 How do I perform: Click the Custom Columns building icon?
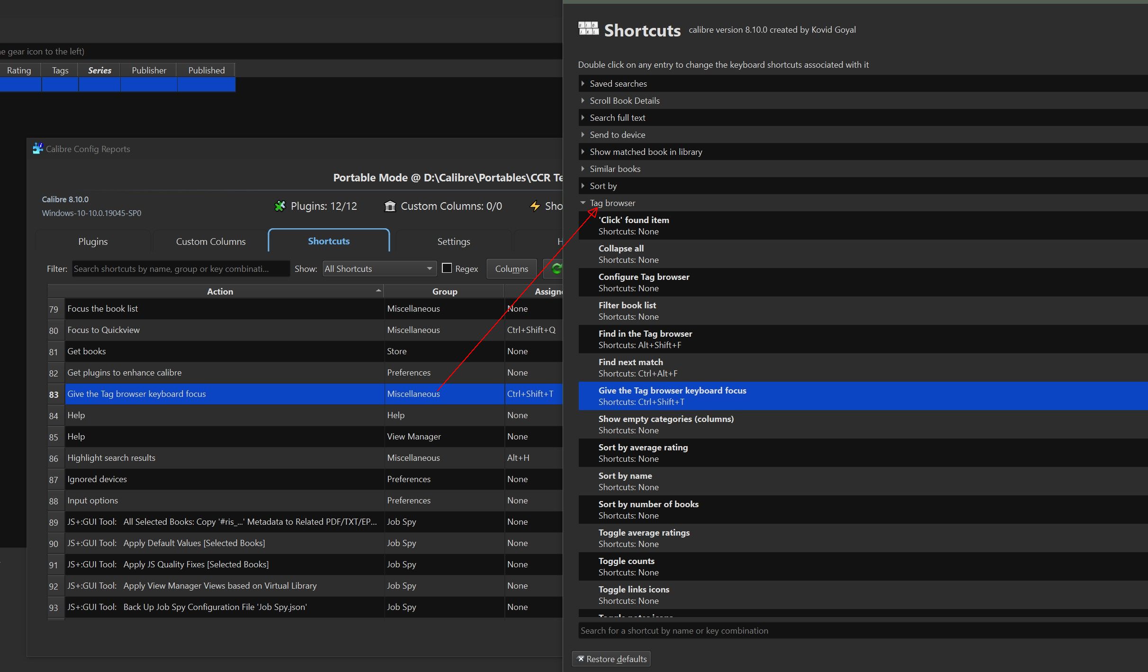click(390, 206)
